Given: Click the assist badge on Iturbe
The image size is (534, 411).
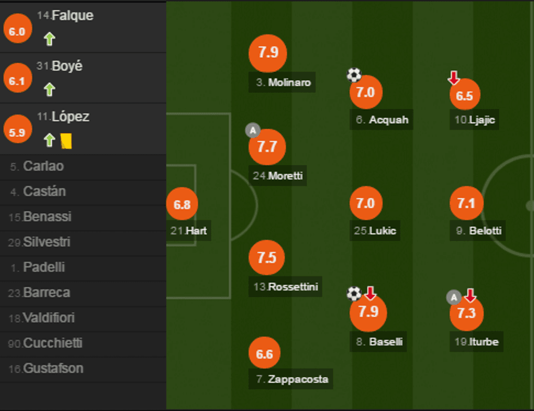Looking at the screenshot, I should [x=454, y=297].
